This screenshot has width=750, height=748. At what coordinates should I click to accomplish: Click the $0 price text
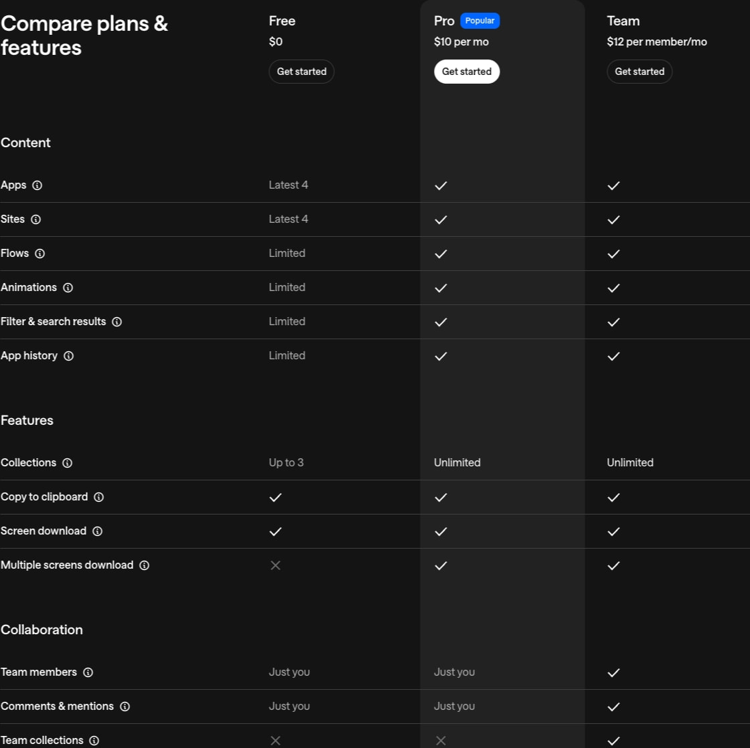pos(275,42)
